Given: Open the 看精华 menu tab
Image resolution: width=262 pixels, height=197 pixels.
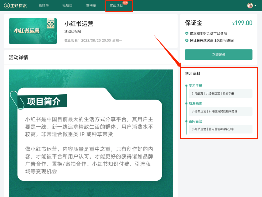Looking at the screenshot, I should pyautogui.click(x=44, y=6).
